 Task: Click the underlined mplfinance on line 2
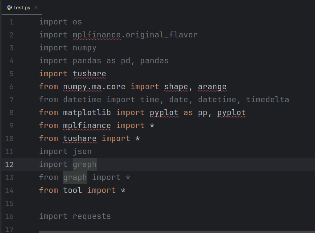click(x=96, y=35)
